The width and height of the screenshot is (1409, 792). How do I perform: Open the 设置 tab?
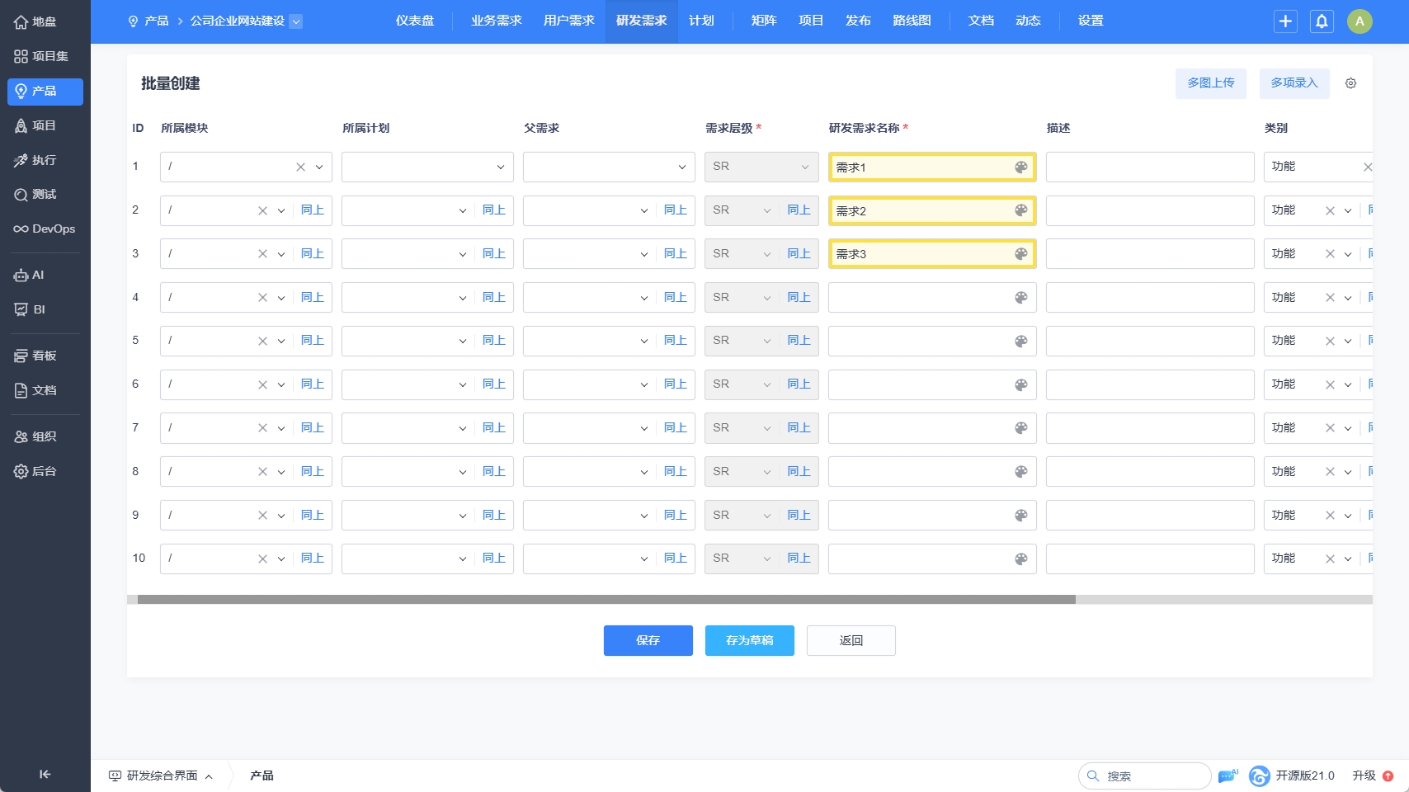click(1091, 21)
